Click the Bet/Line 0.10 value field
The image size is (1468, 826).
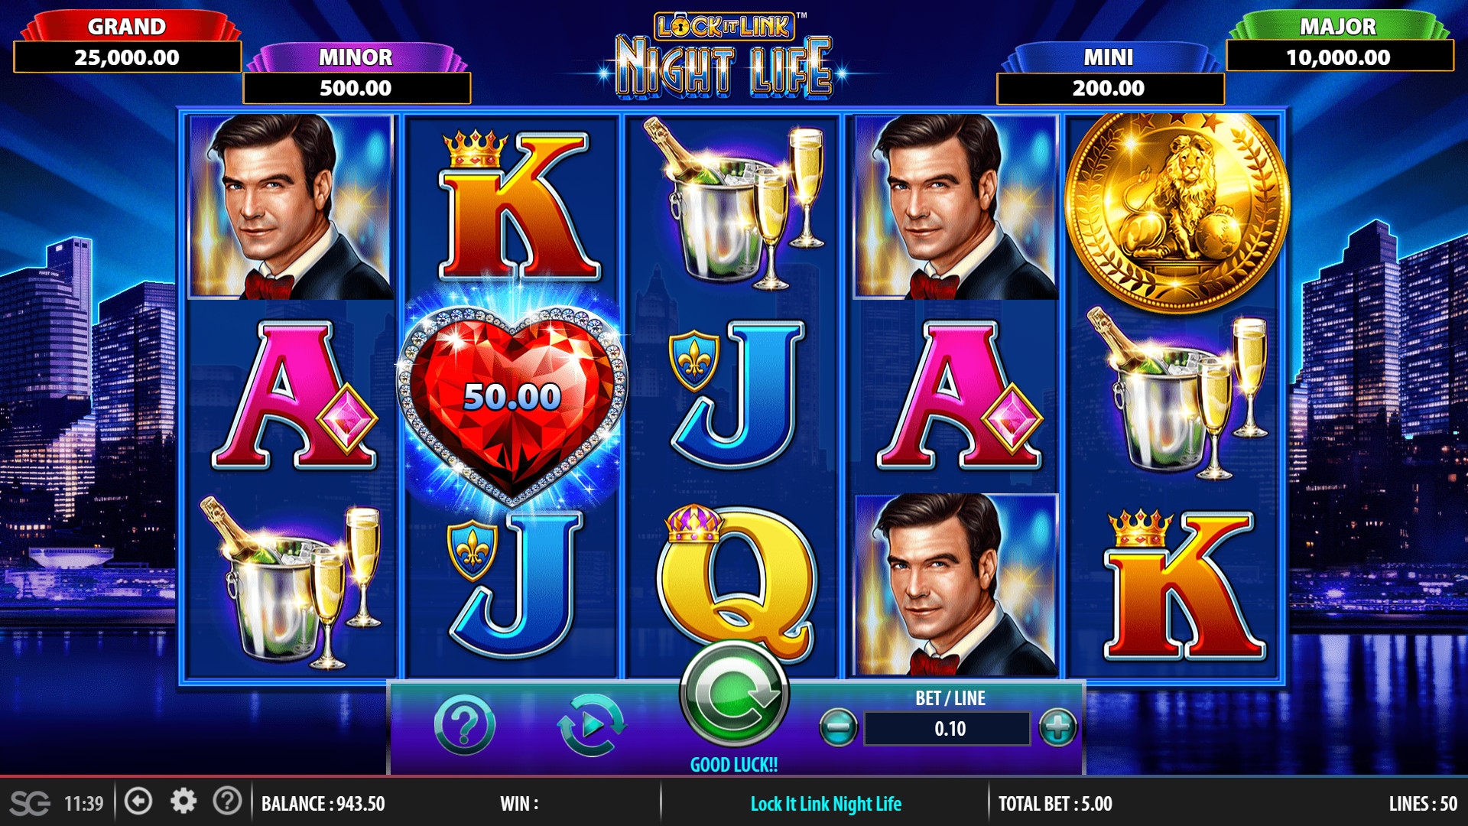pos(947,729)
